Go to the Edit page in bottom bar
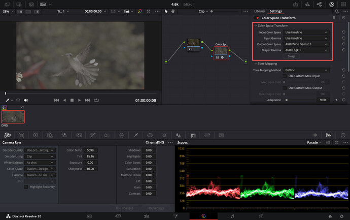Image resolution: width=350 pixels, height=220 pixels. [x=147, y=216]
